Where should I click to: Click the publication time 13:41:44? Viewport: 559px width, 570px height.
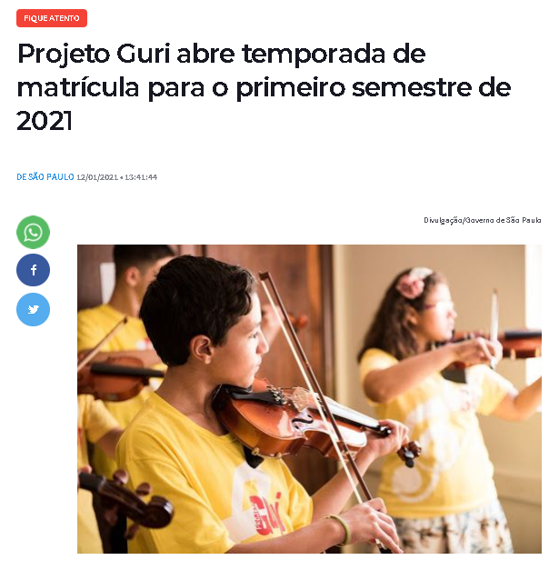click(141, 177)
